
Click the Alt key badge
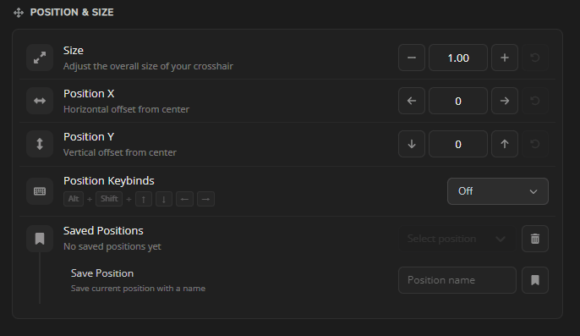tap(74, 199)
